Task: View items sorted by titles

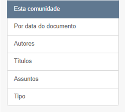Action: coord(63,62)
